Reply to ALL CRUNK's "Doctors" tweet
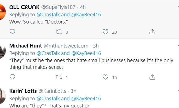Image resolution: width=179 pixels, height=108 pixels. click(12, 32)
